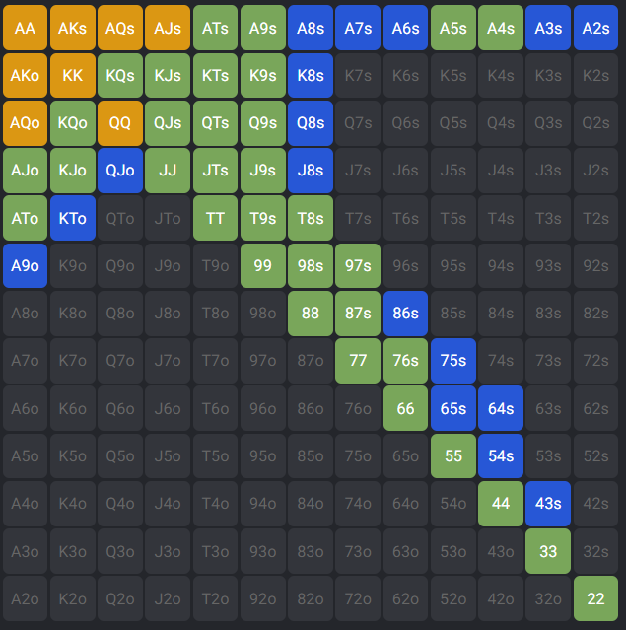The image size is (626, 630).
Task: Click the green 22 pair cell
Action: tap(595, 598)
